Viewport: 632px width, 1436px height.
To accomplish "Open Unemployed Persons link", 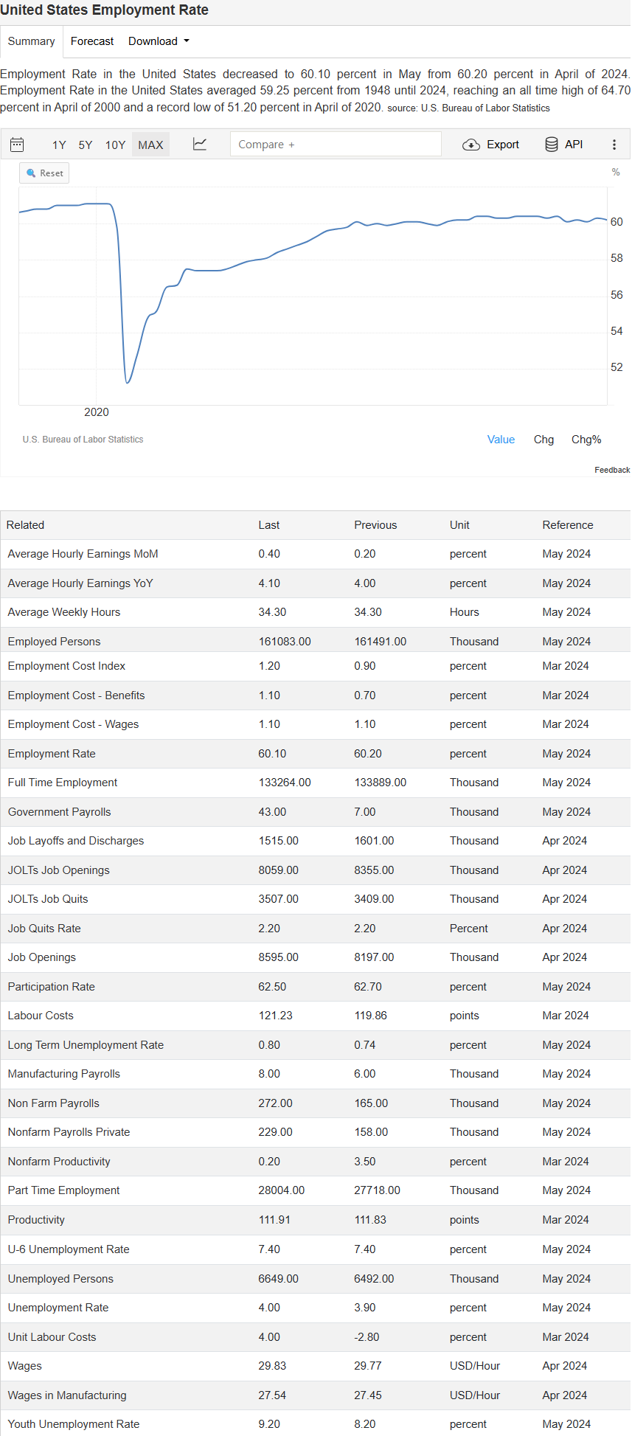I will (x=60, y=1279).
